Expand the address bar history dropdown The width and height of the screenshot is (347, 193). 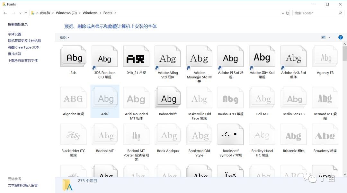tap(283, 13)
